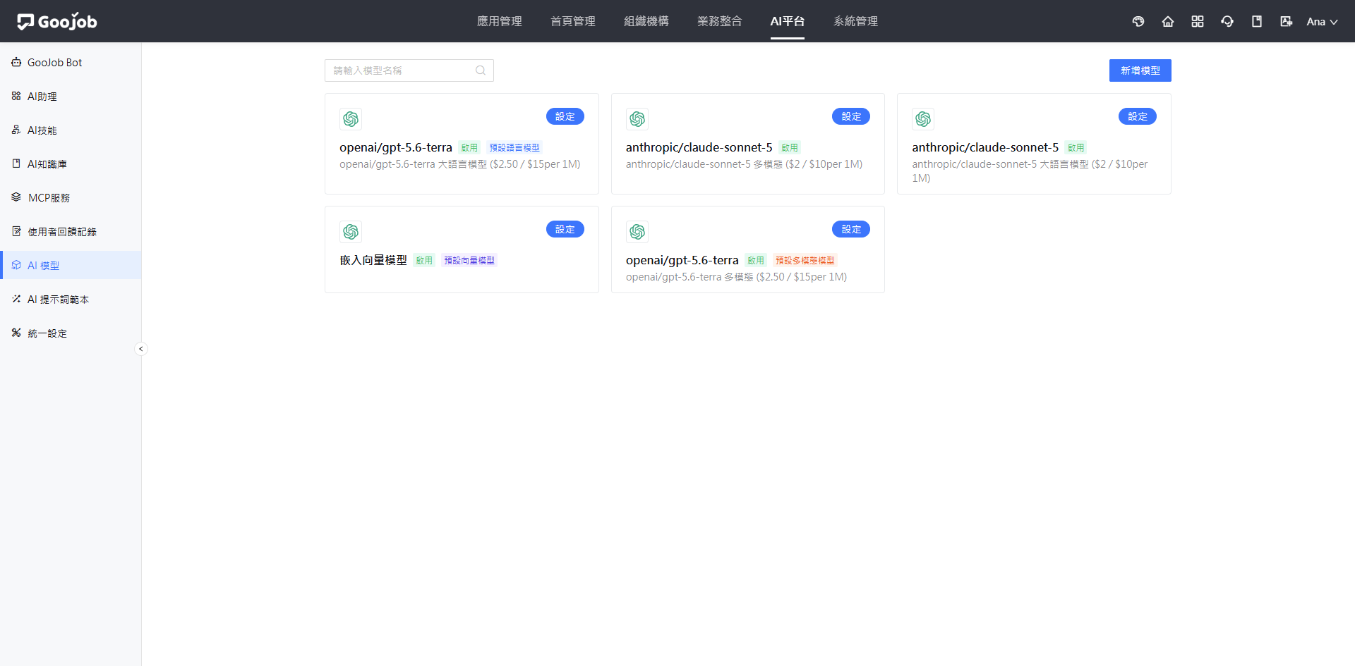This screenshot has height=666, width=1355.
Task: Open 應用管理 top menu
Action: click(500, 21)
